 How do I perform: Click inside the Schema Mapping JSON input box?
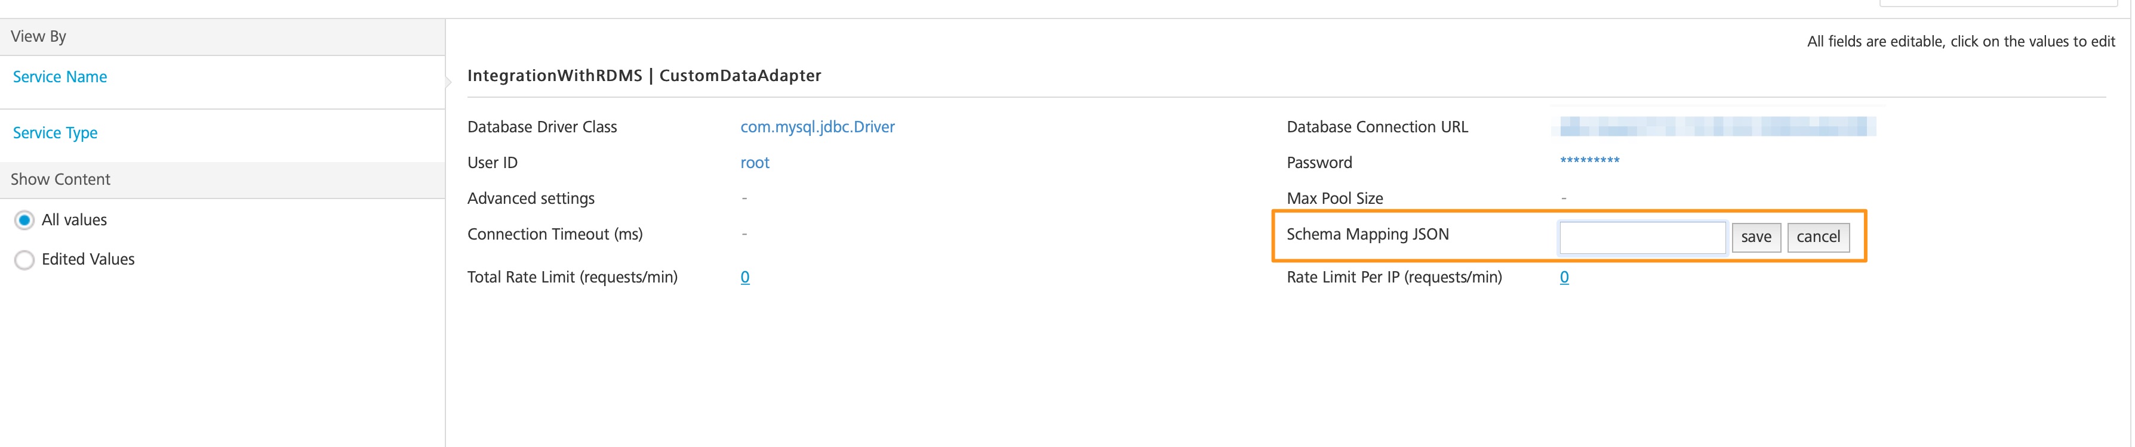(x=1641, y=237)
